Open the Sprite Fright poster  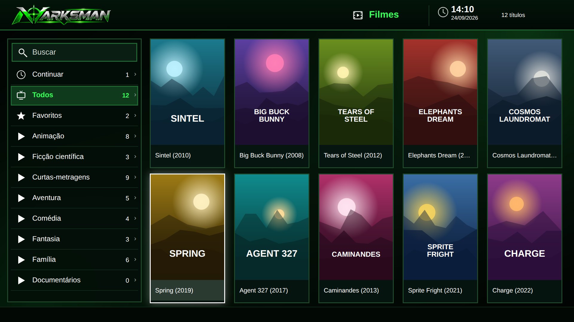(x=440, y=238)
